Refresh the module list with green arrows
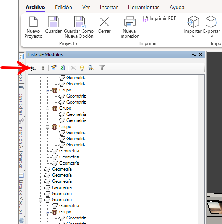 coord(62,68)
